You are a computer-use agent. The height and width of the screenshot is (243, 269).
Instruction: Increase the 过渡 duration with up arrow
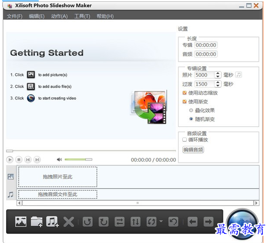tap(218, 82)
